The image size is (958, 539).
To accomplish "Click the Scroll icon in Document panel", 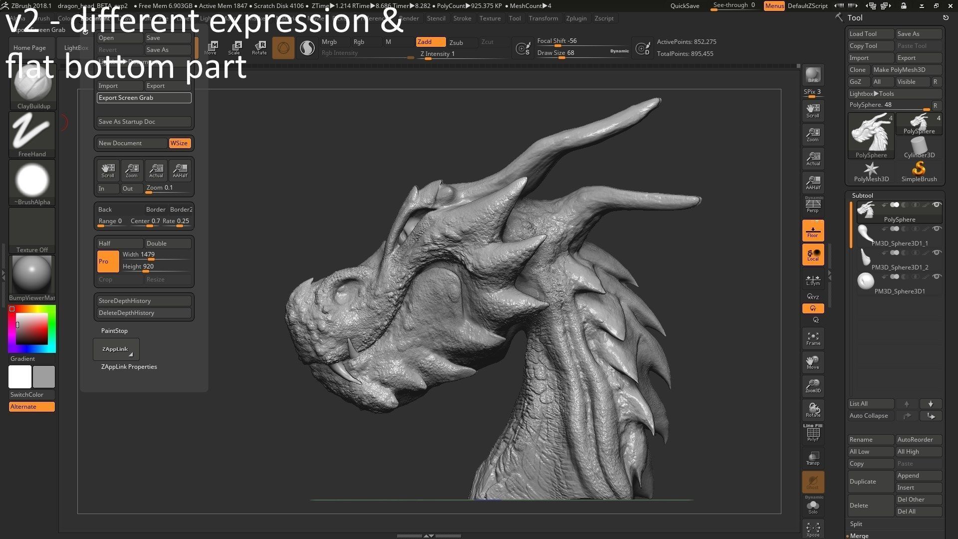I will pyautogui.click(x=108, y=170).
